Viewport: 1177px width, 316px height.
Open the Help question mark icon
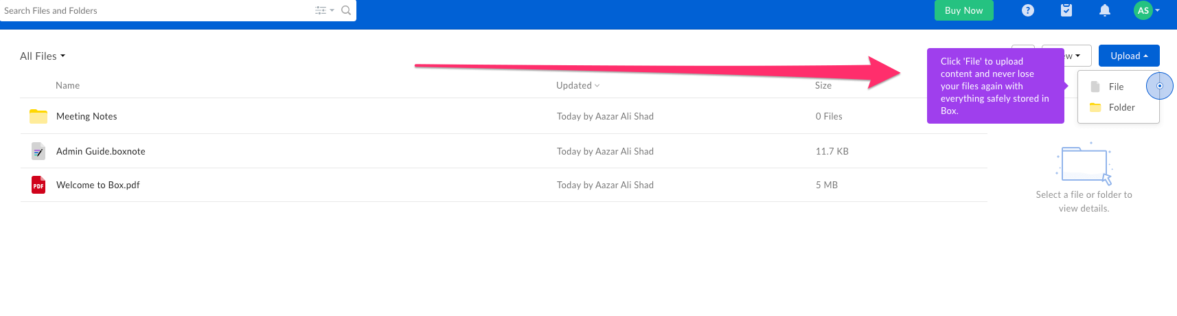(1028, 10)
